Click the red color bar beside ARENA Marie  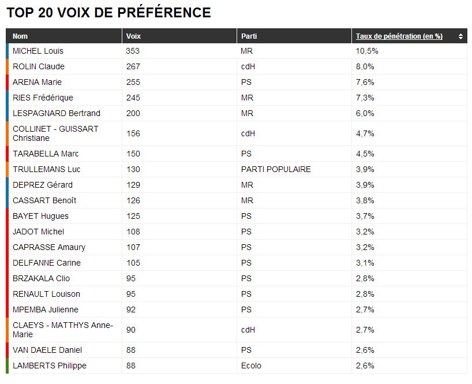pyautogui.click(x=8, y=82)
